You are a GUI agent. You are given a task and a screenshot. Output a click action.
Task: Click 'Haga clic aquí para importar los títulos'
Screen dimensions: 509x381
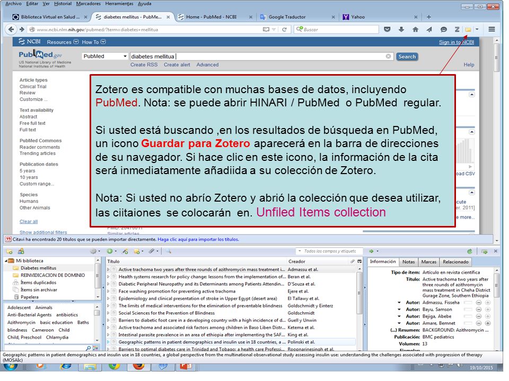tap(198, 239)
